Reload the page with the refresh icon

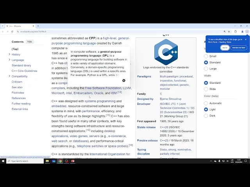point(12,32)
